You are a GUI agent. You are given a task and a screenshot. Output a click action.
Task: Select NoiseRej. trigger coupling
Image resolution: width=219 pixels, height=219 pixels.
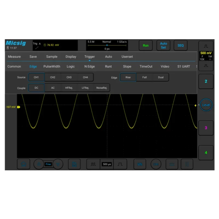click(102, 88)
